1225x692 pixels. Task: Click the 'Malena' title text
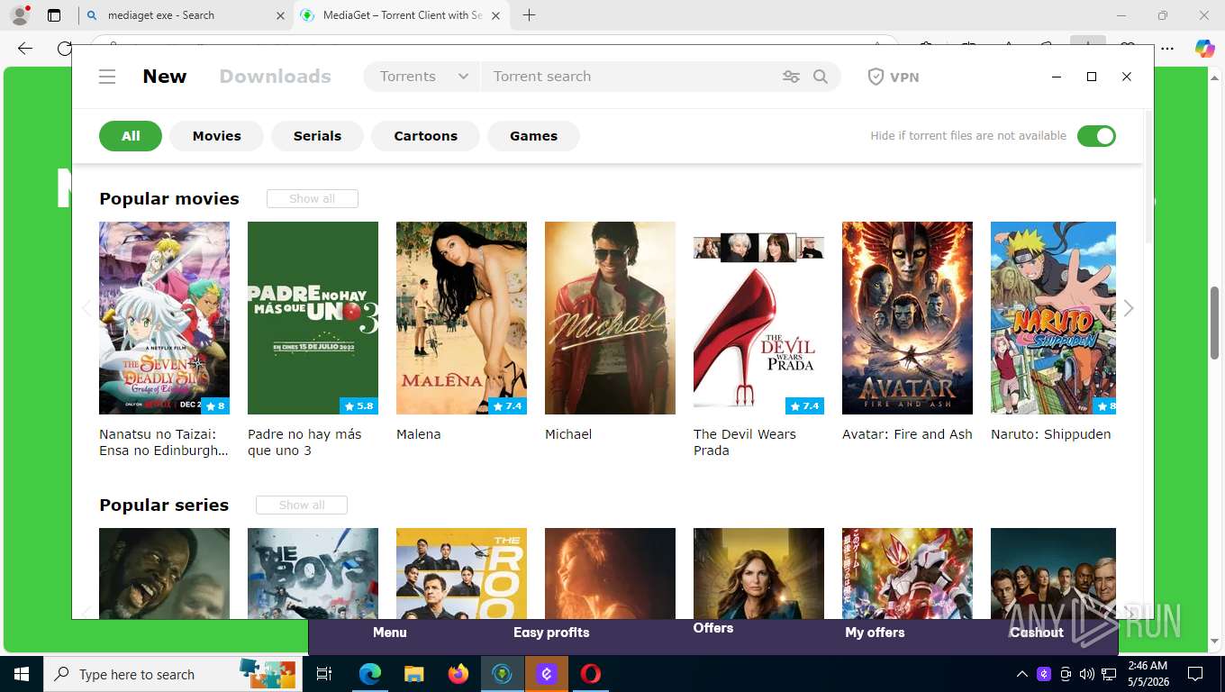click(419, 434)
